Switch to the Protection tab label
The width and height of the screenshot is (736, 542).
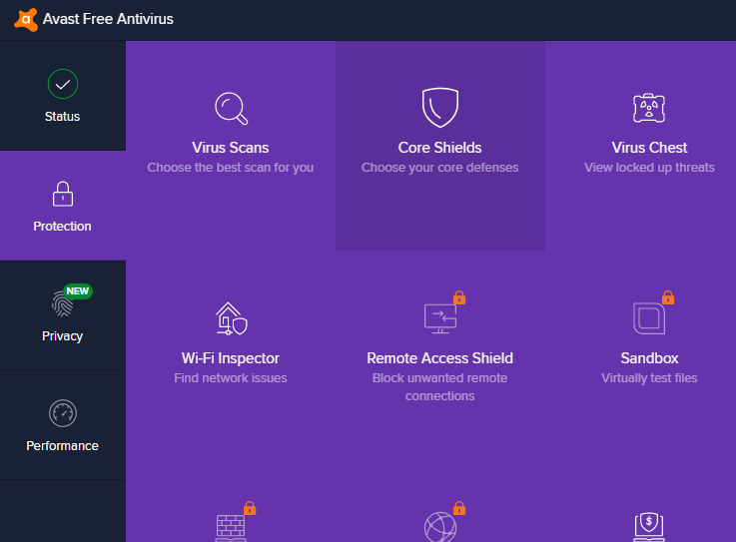coord(63,227)
